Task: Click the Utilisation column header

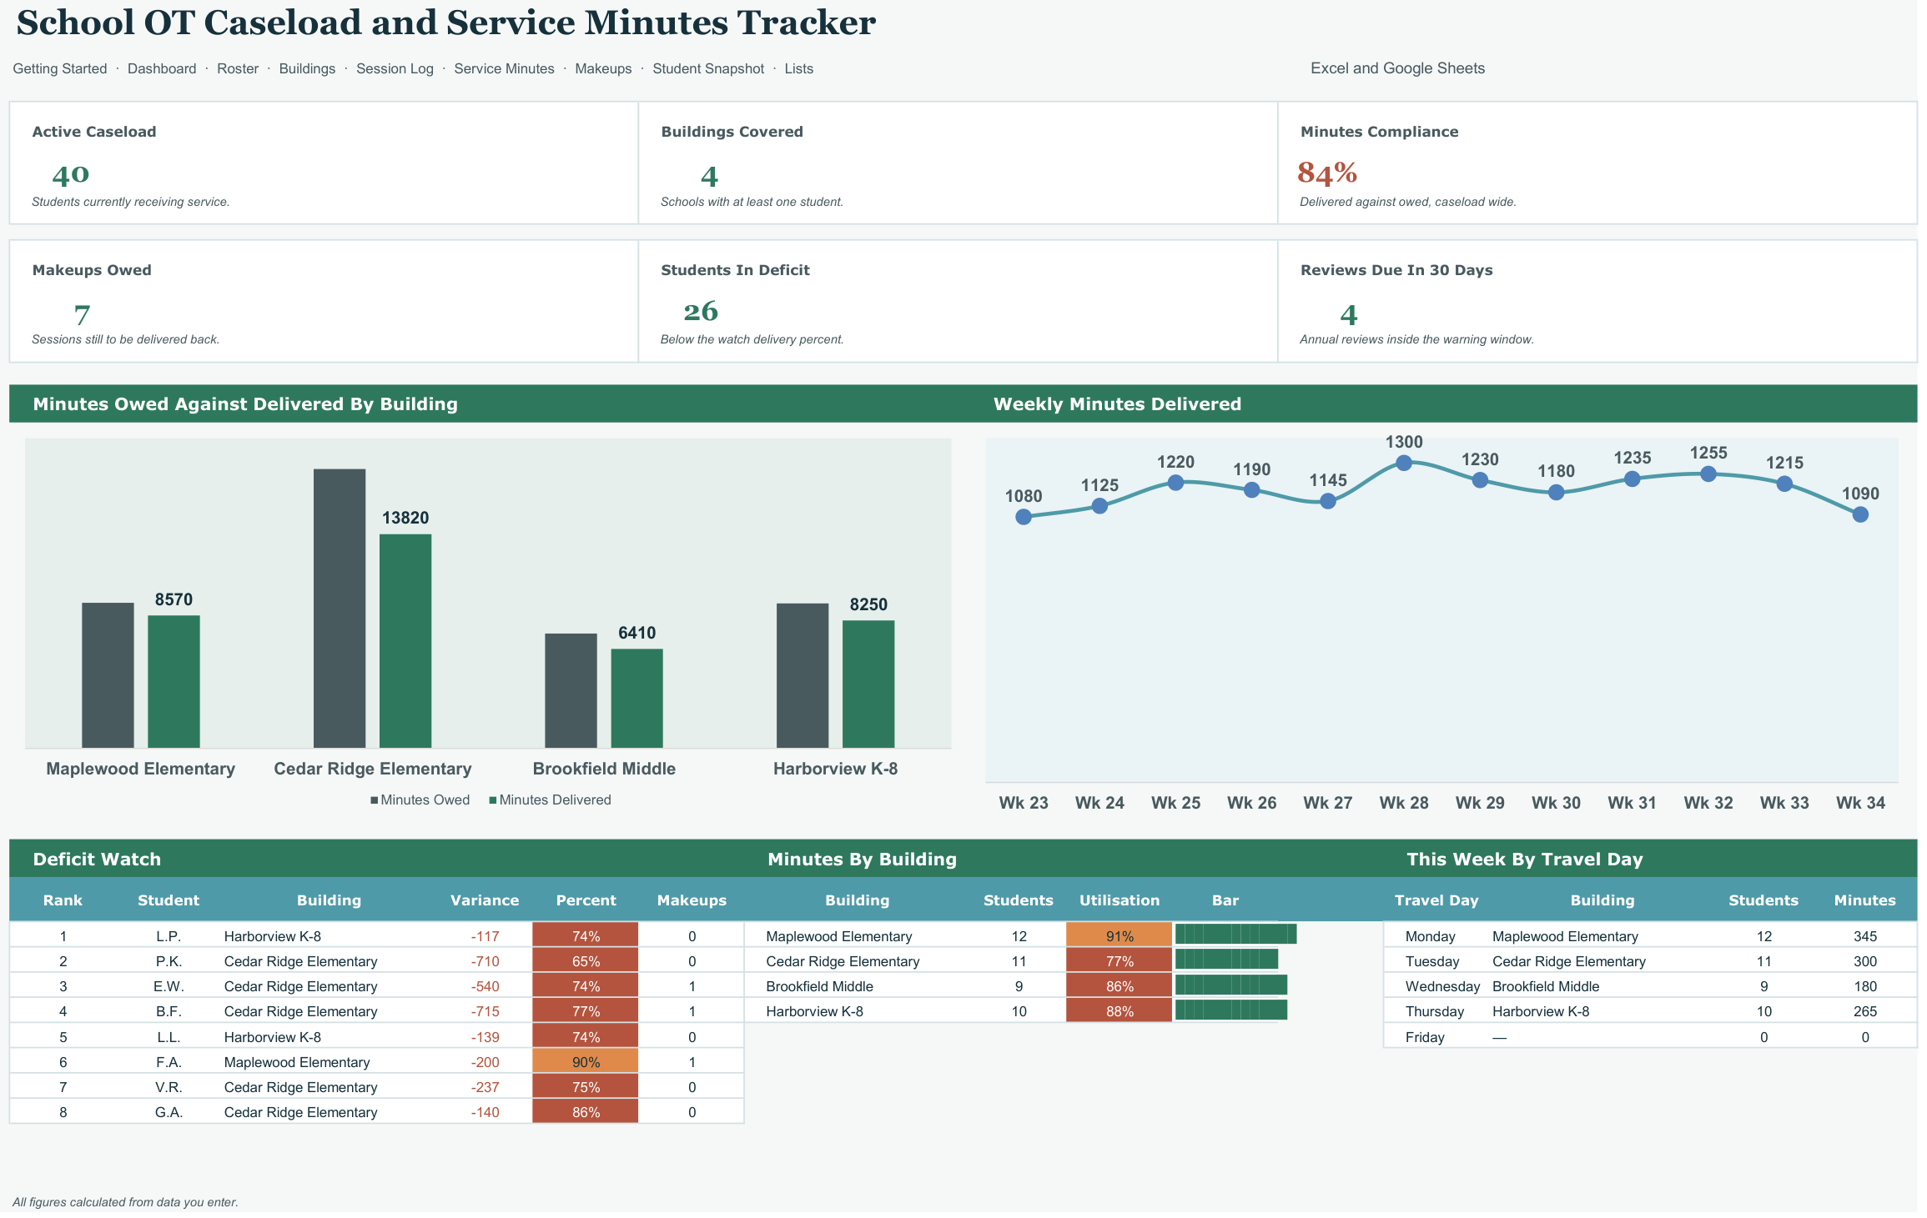Action: (x=1119, y=900)
